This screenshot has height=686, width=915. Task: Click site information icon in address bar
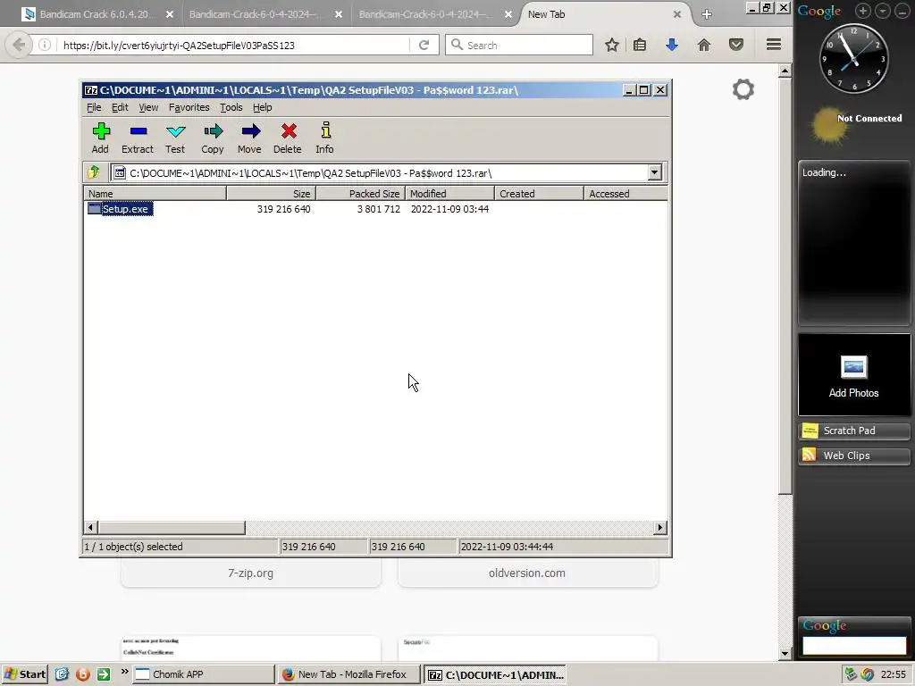click(45, 45)
